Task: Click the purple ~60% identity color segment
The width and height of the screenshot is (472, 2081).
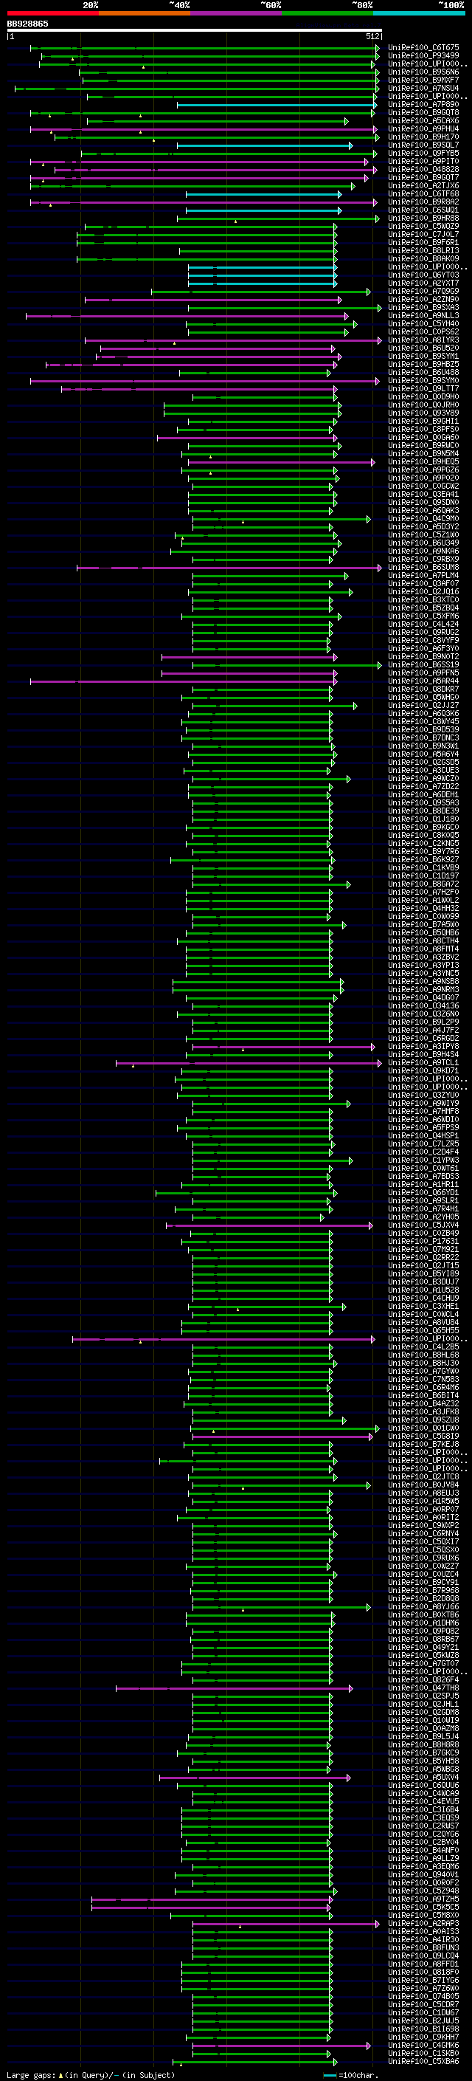Action: 235,13
